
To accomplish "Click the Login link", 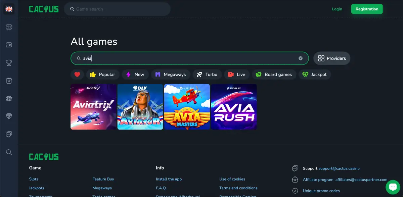I will coord(337,9).
